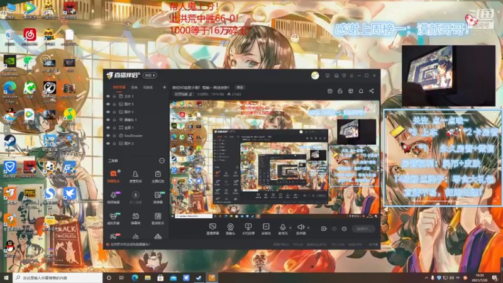Image resolution: width=503 pixels, height=283 pixels.
Task: Click the gift-box icon in stream header row
Action: 329,91
